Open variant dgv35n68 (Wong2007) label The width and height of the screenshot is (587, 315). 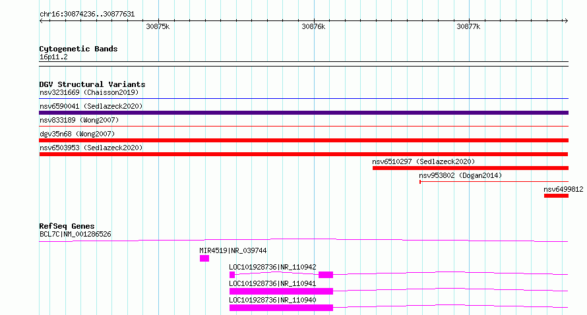[x=77, y=134]
